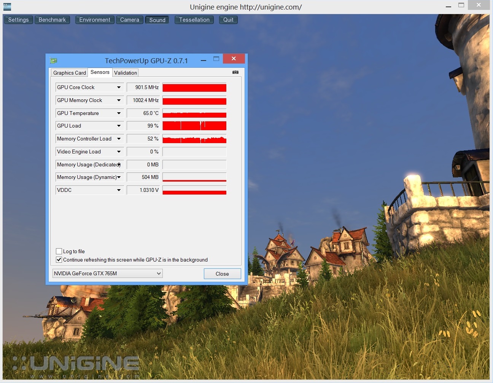Click the GPU-Z screenshot camera icon
The image size is (493, 383).
[x=235, y=72]
